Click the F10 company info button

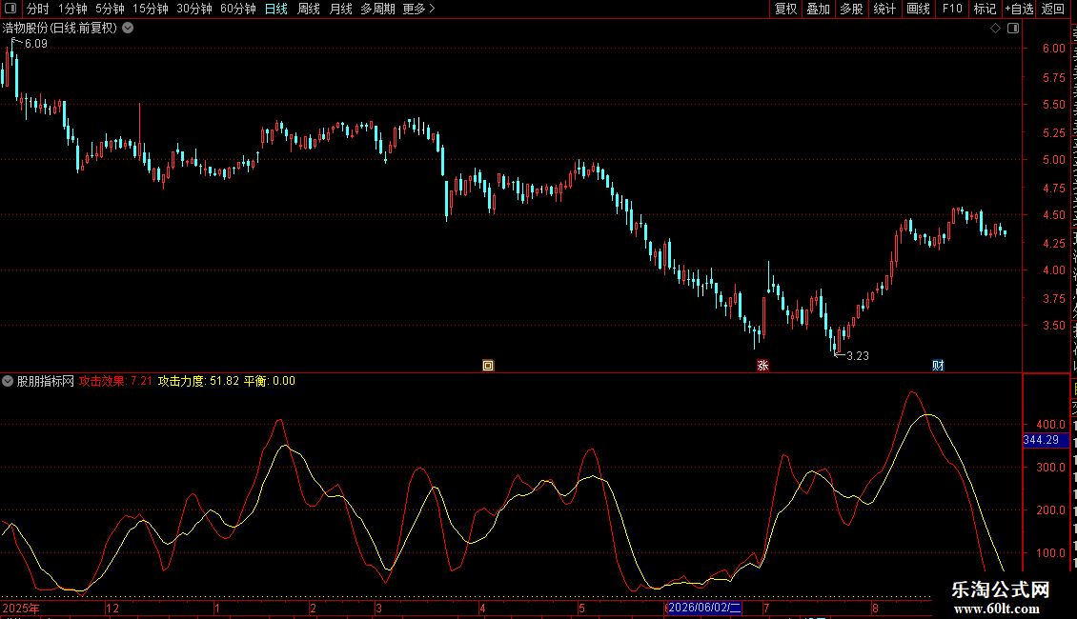951,9
